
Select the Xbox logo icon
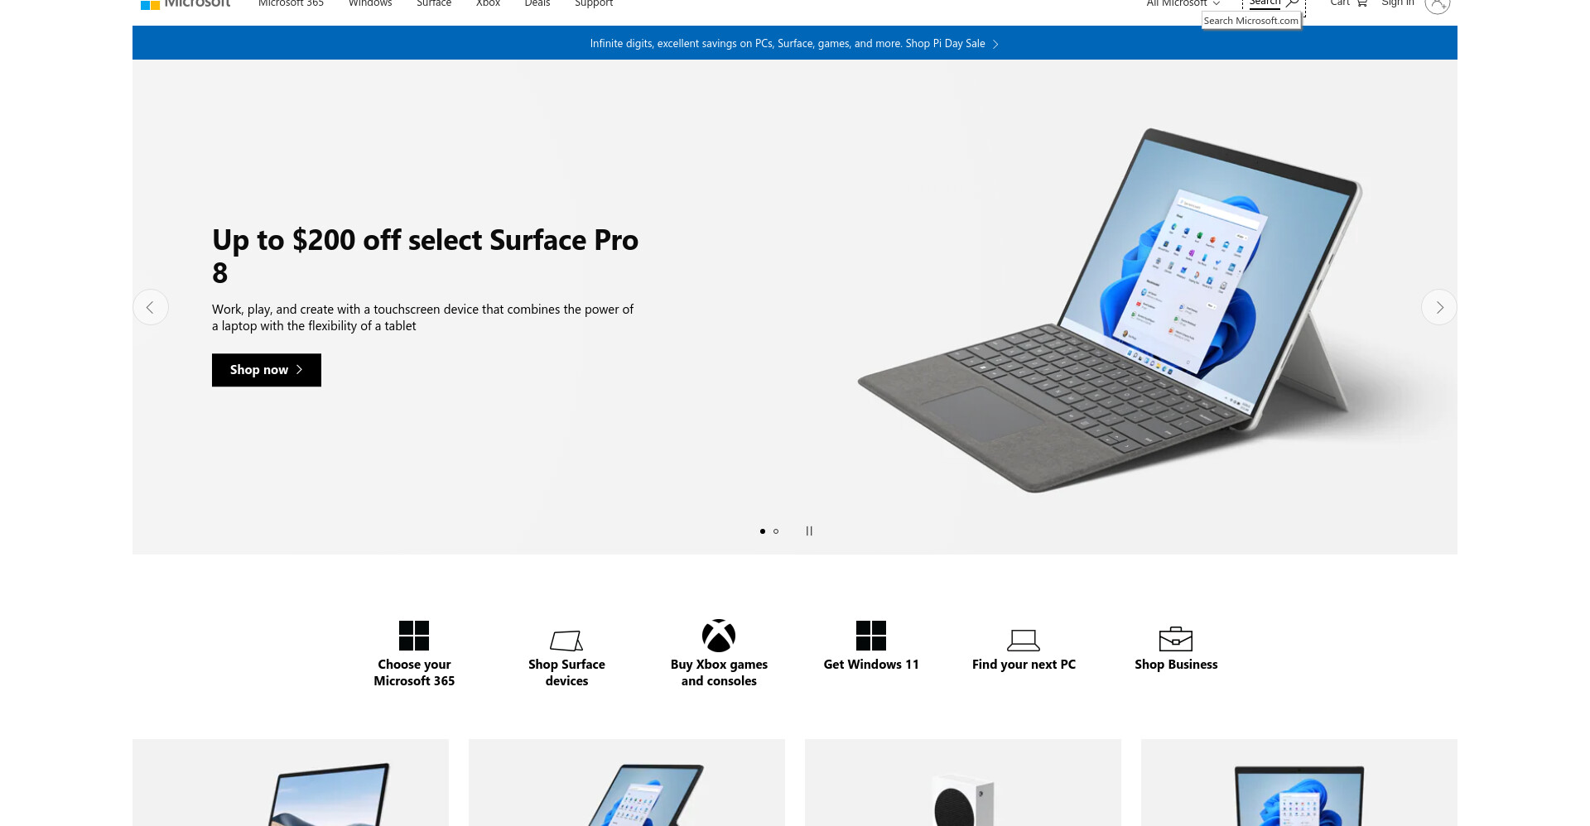click(719, 636)
